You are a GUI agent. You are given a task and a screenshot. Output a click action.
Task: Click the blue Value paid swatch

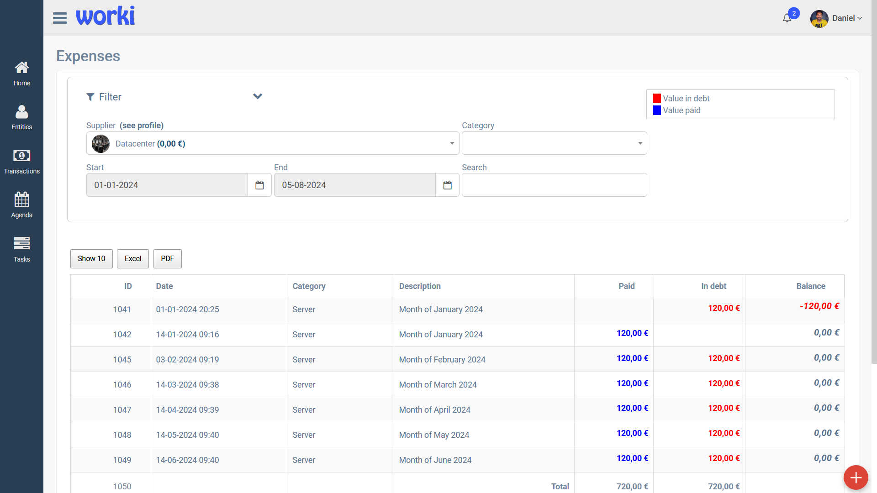point(657,110)
